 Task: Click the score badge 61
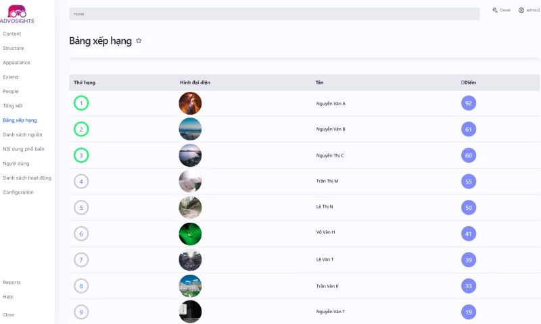click(x=469, y=130)
